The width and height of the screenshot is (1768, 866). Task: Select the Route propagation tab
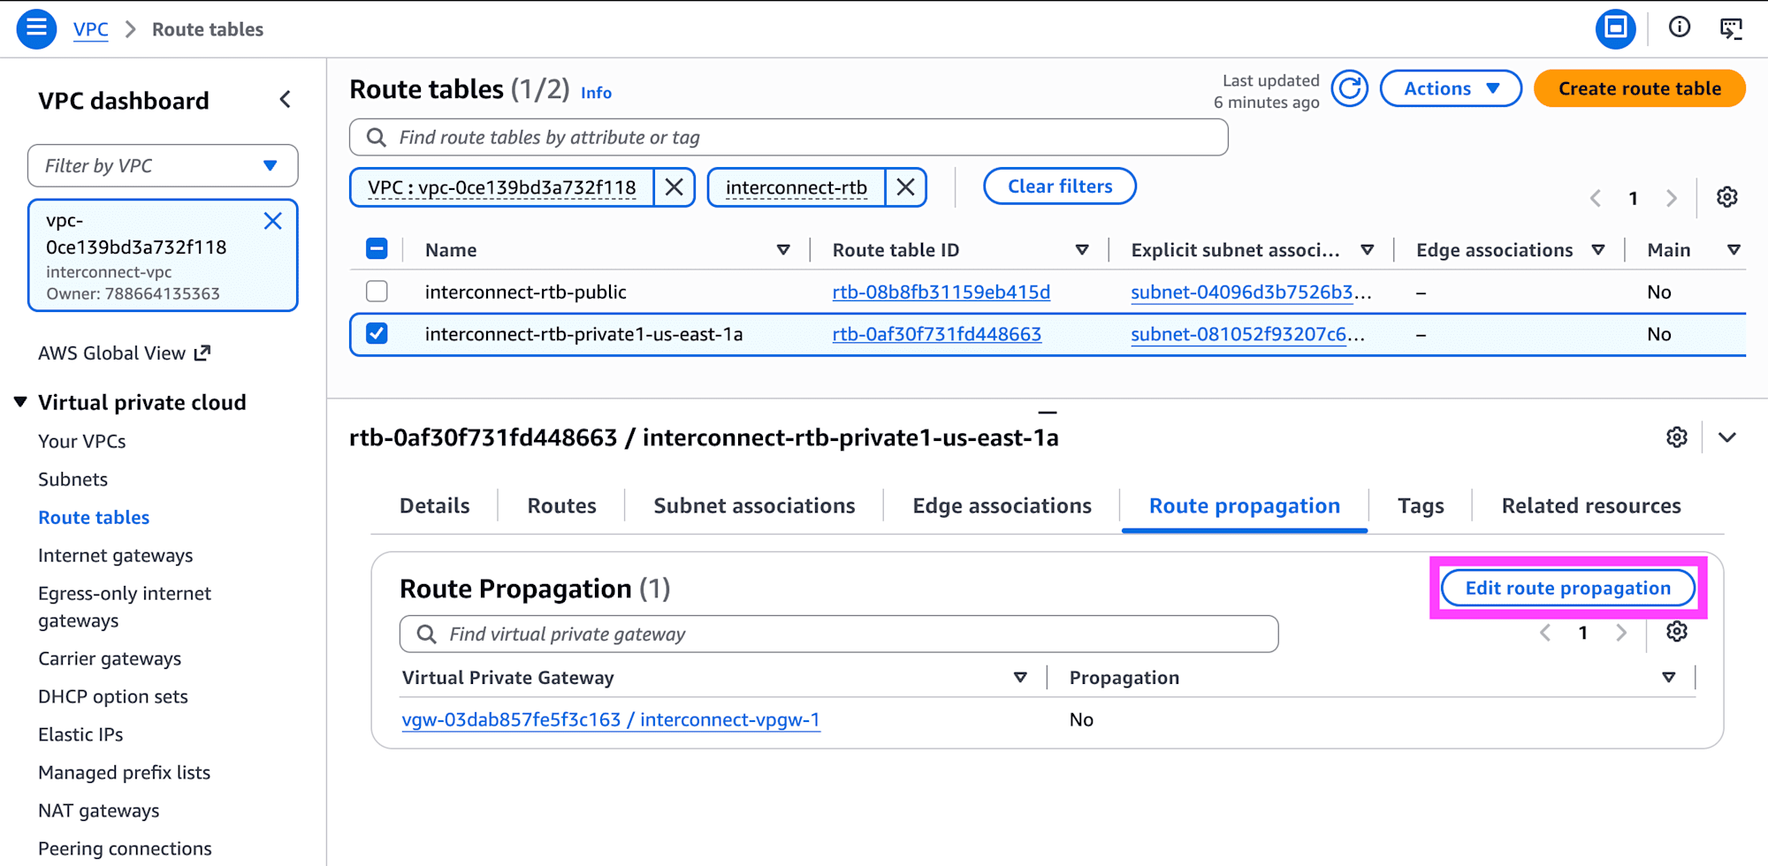pyautogui.click(x=1245, y=505)
